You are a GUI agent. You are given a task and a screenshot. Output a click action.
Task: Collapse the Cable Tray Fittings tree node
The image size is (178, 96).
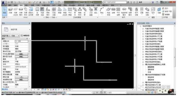point(140,26)
